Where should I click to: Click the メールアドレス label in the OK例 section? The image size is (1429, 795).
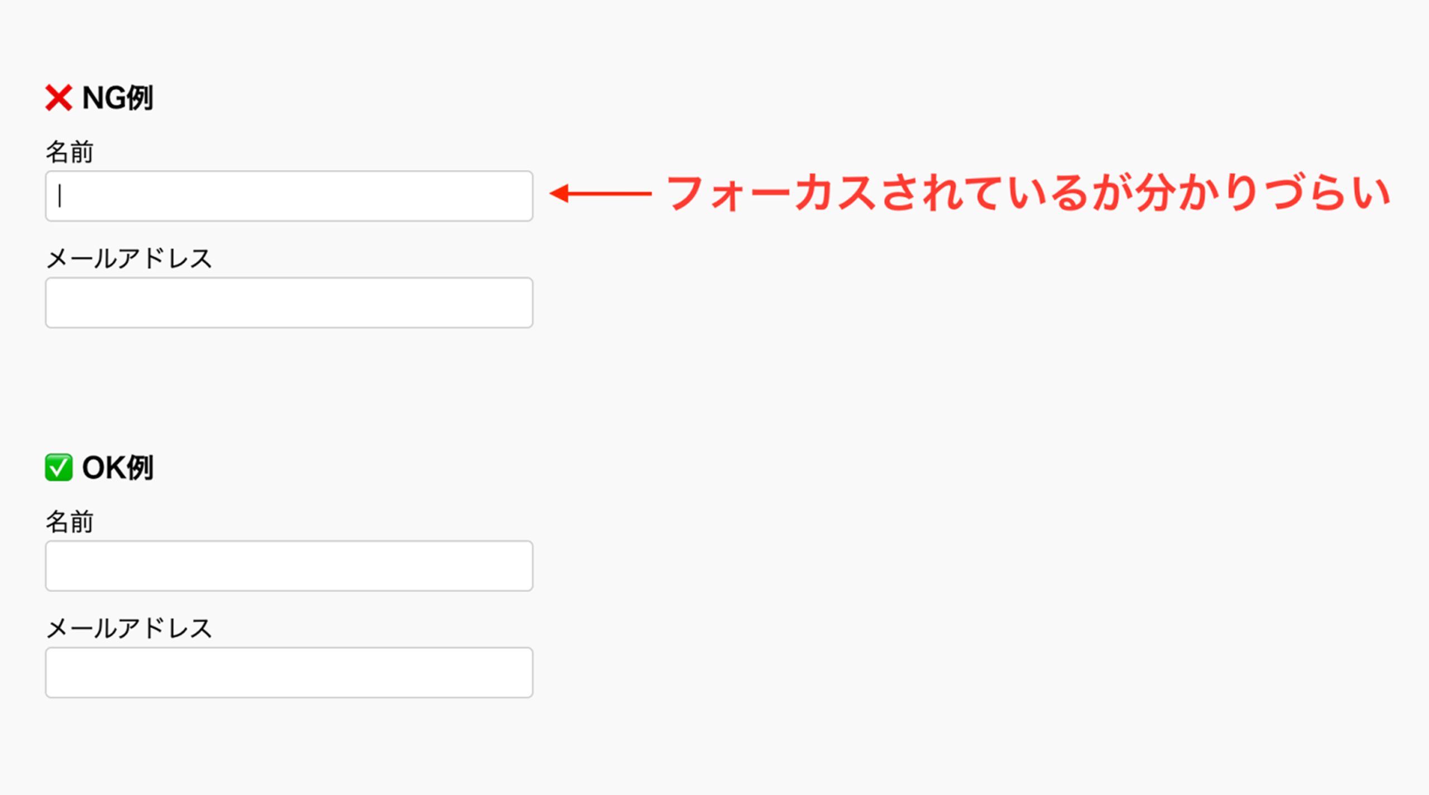[129, 628]
